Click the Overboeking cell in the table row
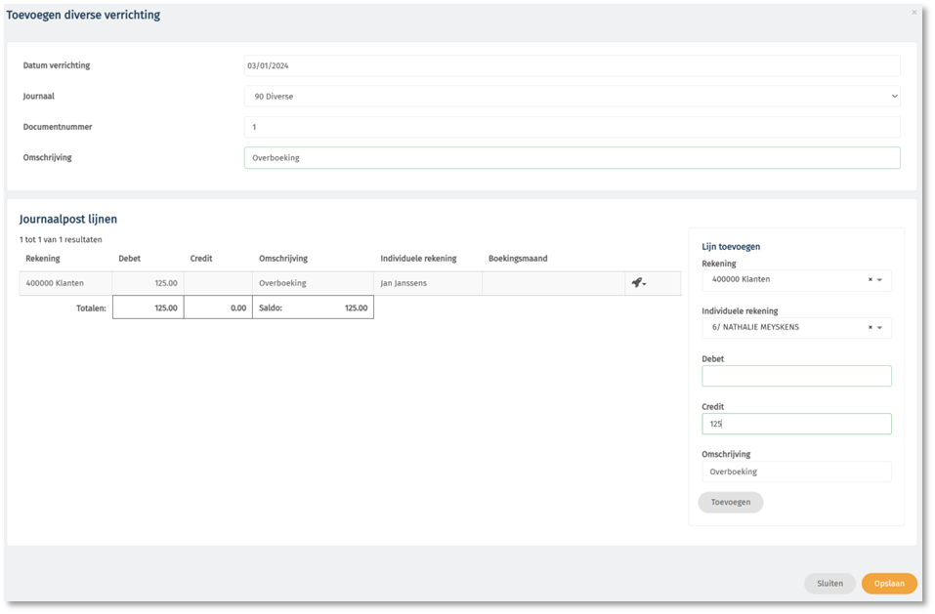The image size is (935, 614). point(313,283)
